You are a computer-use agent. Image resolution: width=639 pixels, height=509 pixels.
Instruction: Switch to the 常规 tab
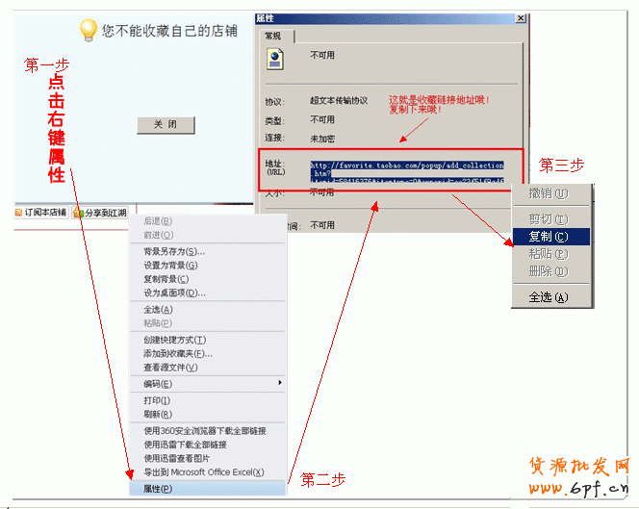(274, 36)
